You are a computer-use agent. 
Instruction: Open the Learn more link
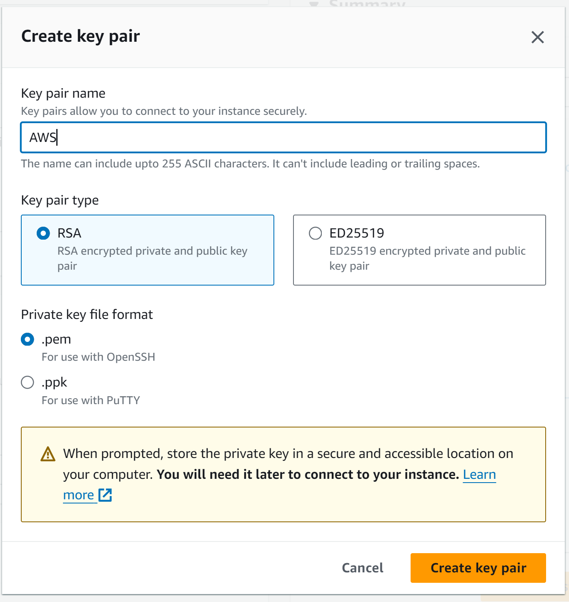(x=479, y=475)
